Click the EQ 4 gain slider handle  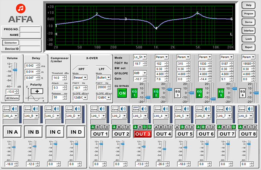(x=213, y=99)
